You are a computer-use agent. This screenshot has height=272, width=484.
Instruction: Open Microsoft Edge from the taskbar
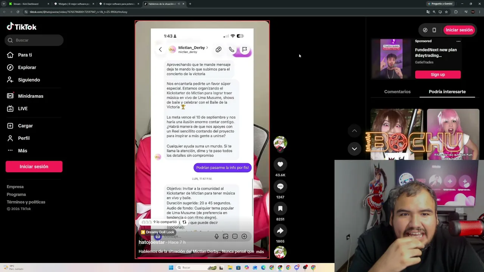coord(263,267)
